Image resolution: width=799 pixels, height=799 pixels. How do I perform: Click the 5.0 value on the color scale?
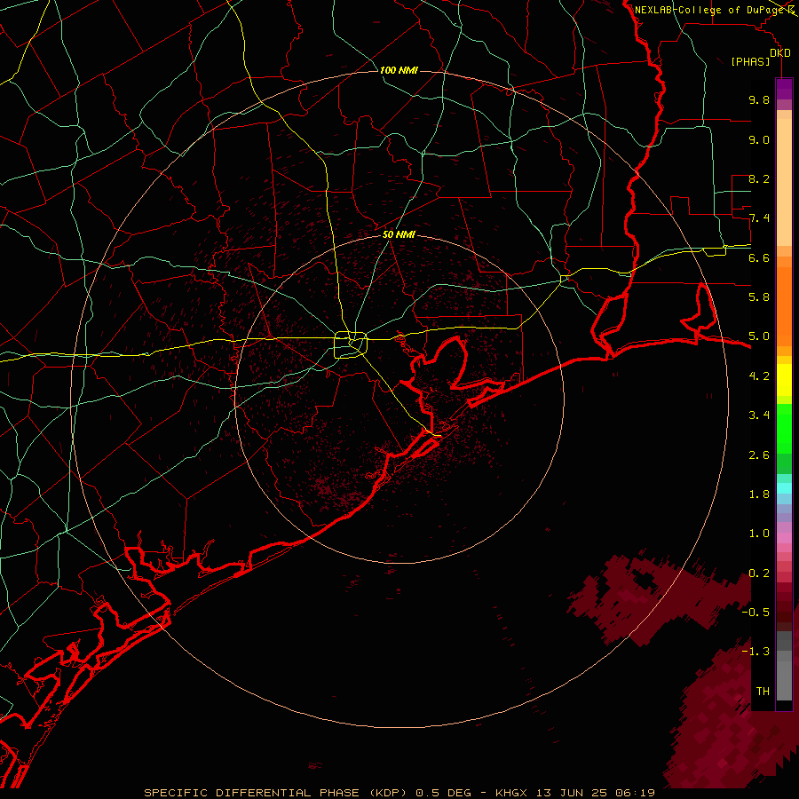(759, 336)
